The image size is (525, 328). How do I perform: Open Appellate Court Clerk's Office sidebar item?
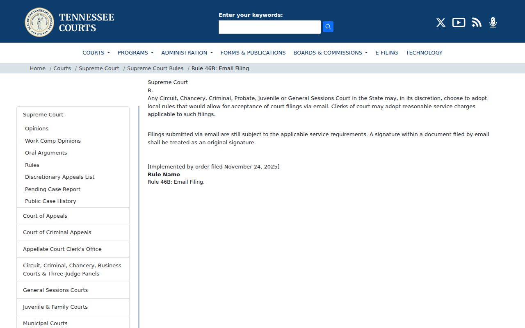pos(73,249)
